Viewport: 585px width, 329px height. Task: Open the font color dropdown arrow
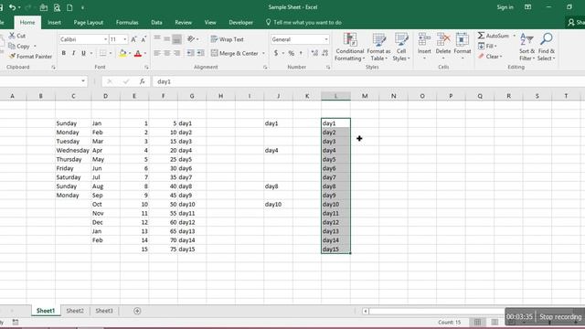[x=145, y=53]
